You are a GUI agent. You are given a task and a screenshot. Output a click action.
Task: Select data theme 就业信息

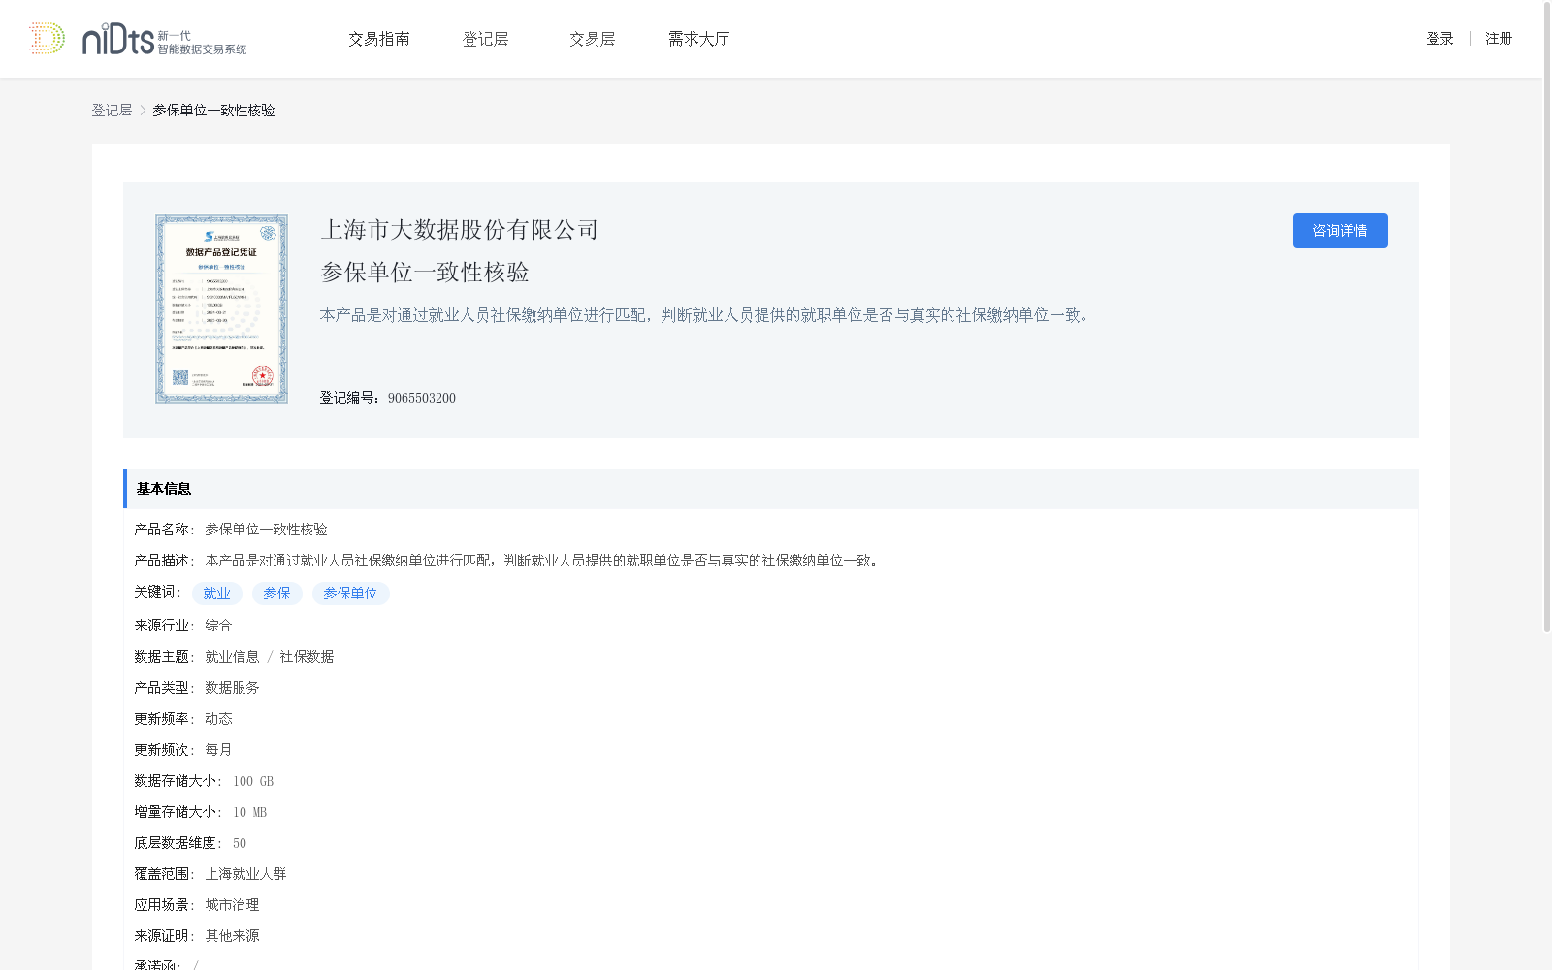click(232, 657)
